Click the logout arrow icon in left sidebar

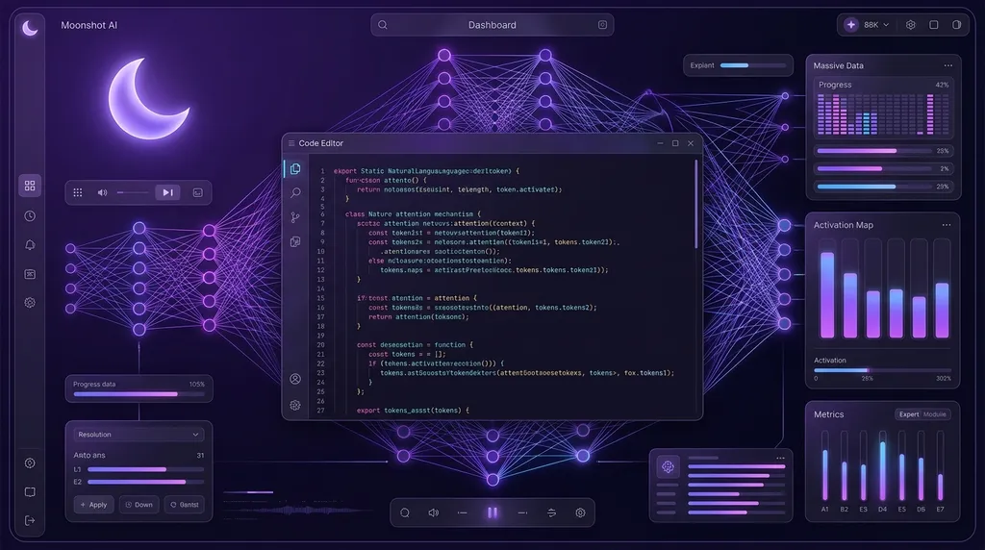click(30, 520)
